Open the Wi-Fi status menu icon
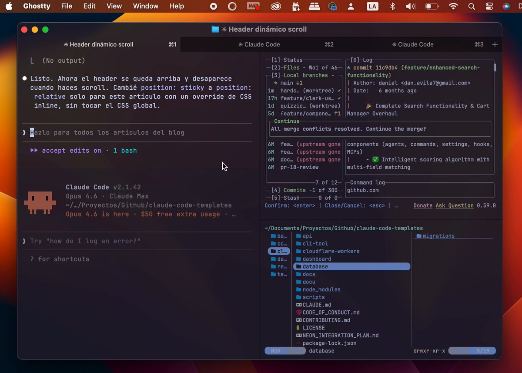This screenshot has width=522, height=373. (453, 7)
